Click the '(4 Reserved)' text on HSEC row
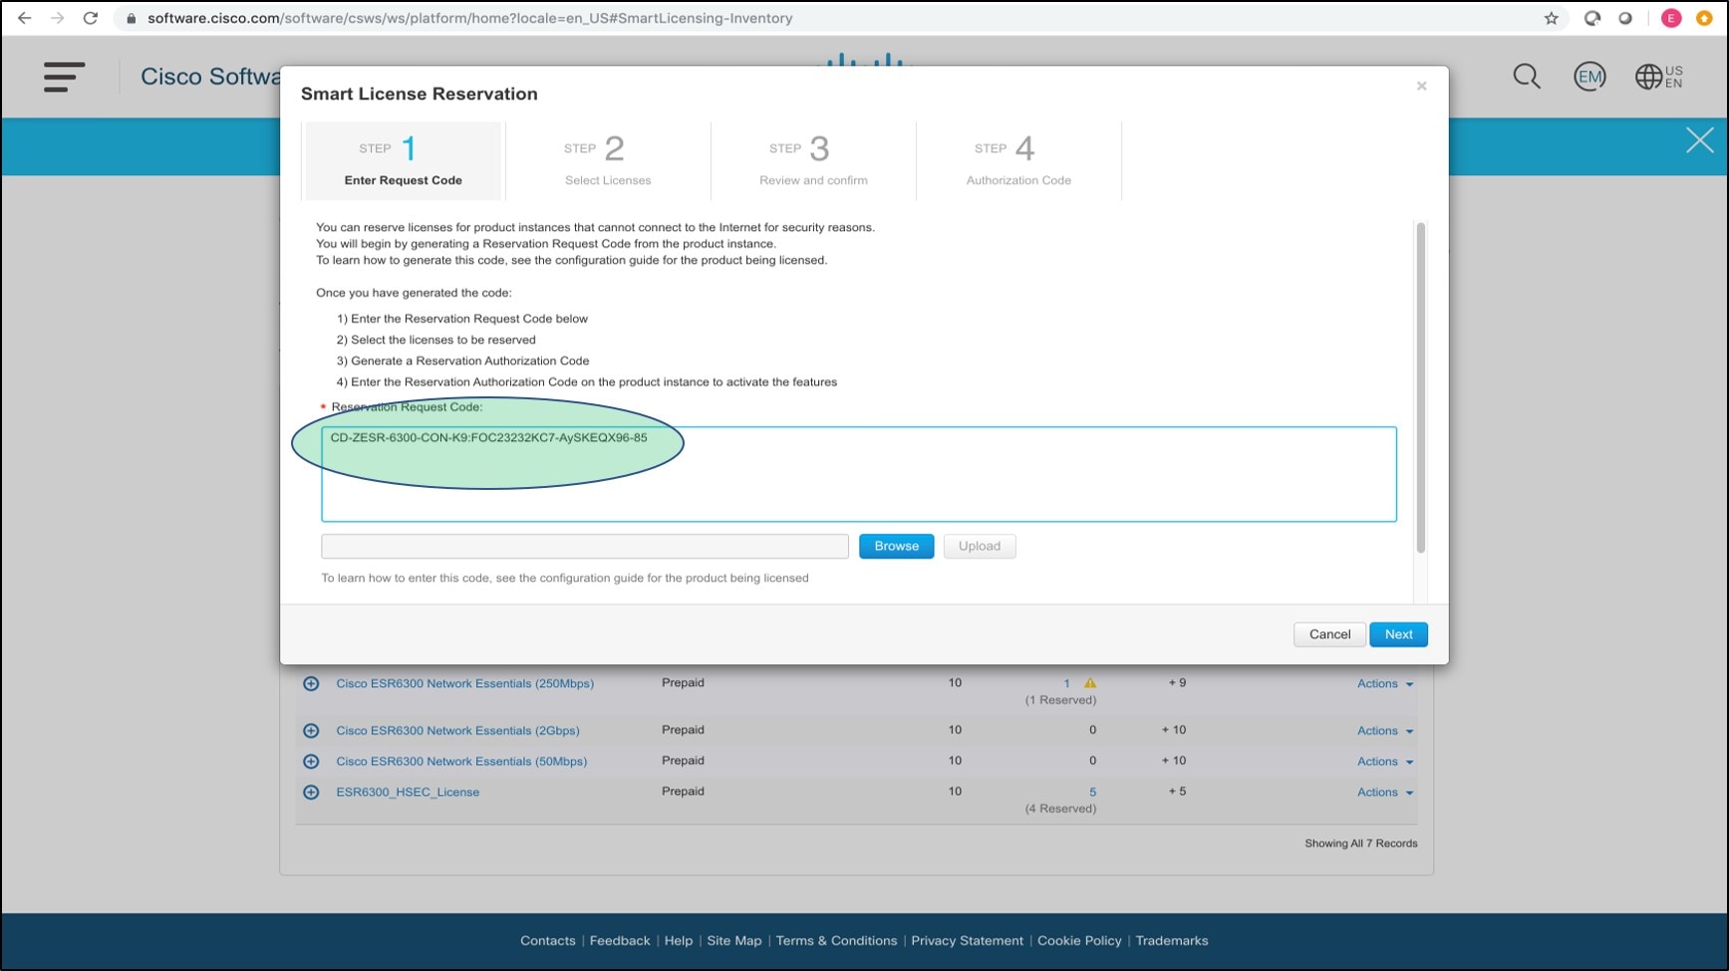This screenshot has width=1729, height=971. pyautogui.click(x=1060, y=809)
